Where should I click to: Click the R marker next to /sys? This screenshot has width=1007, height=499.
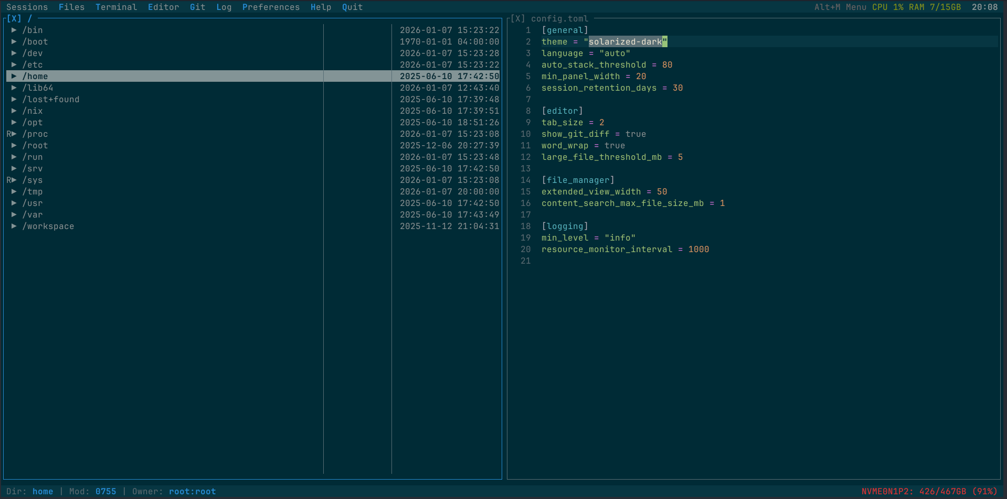click(8, 180)
